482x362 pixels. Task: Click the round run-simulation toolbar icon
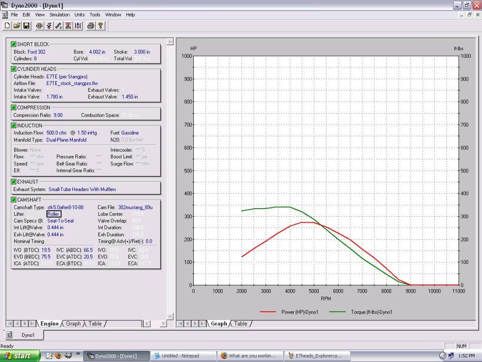pyautogui.click(x=39, y=26)
